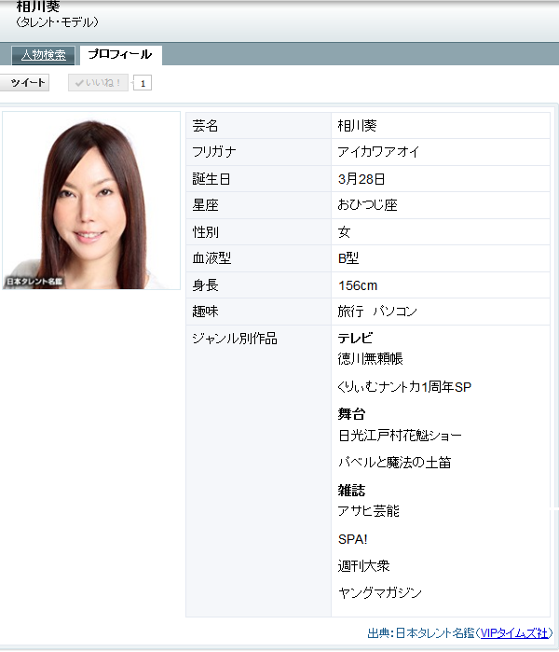Select the stage work 日光江戸村花魁ショー
Image resolution: width=559 pixels, height=652 pixels.
coord(400,436)
